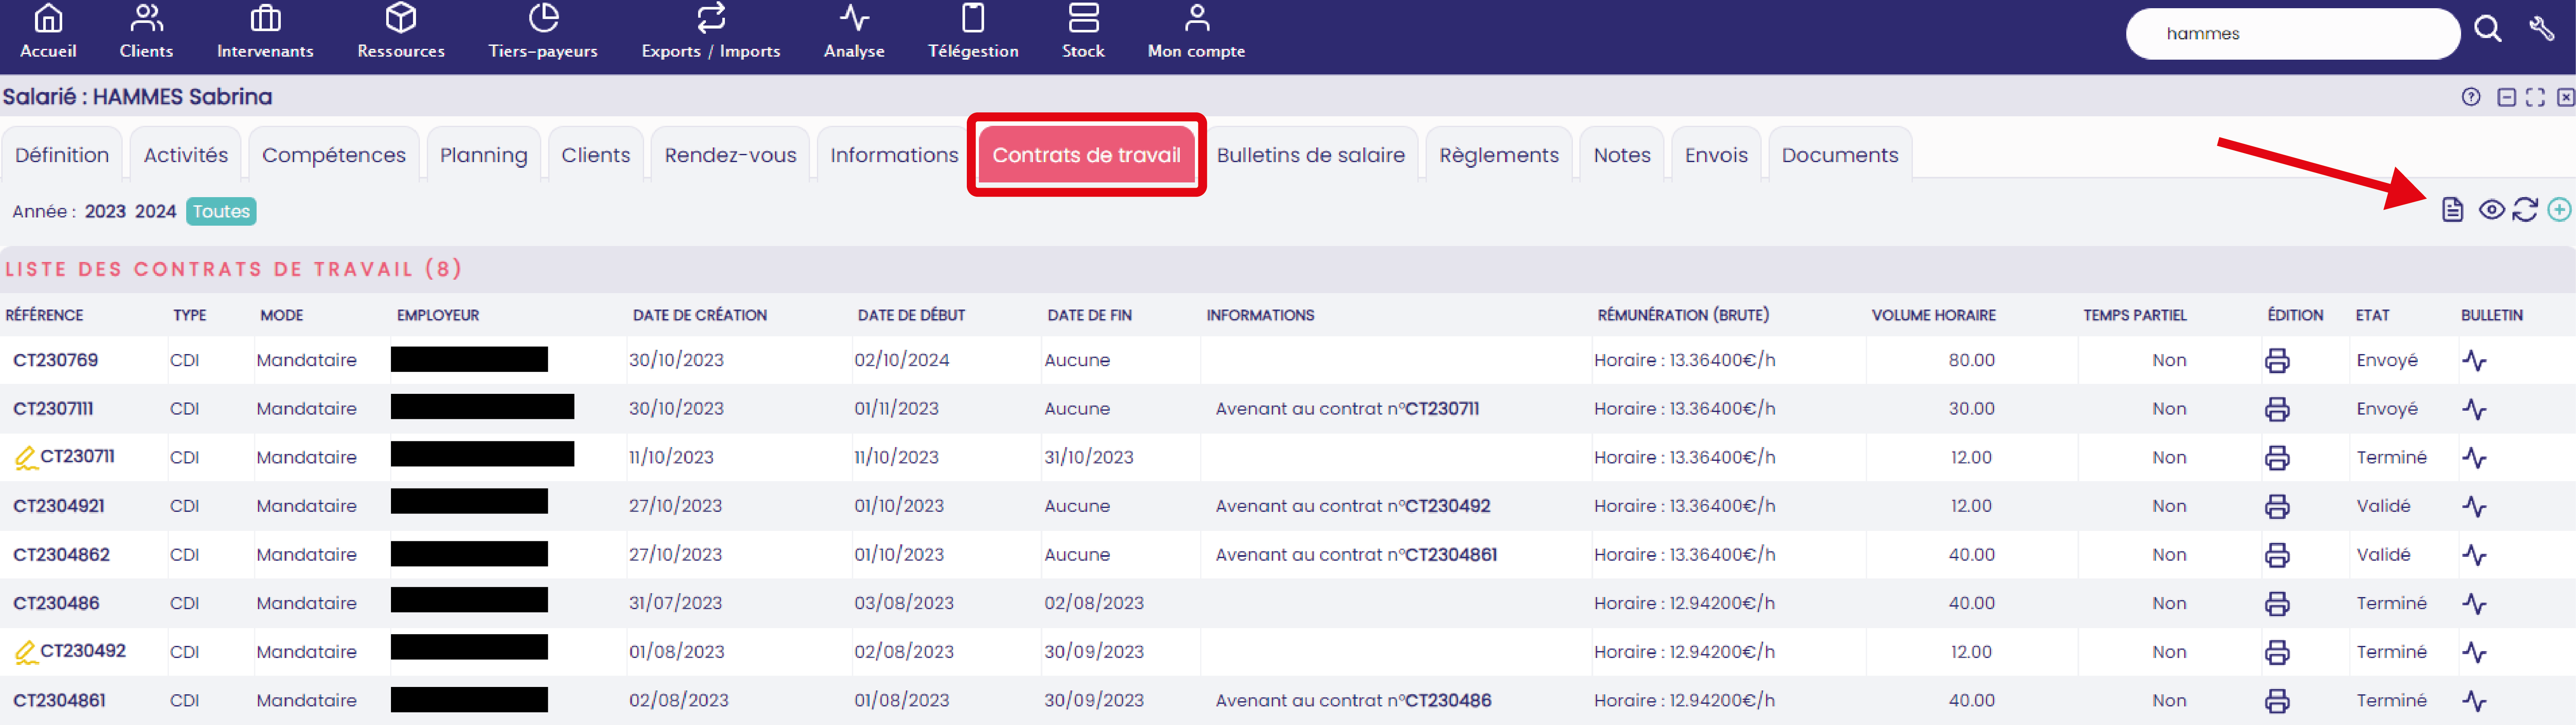
Task: Switch to the Informations tab
Action: (x=894, y=154)
